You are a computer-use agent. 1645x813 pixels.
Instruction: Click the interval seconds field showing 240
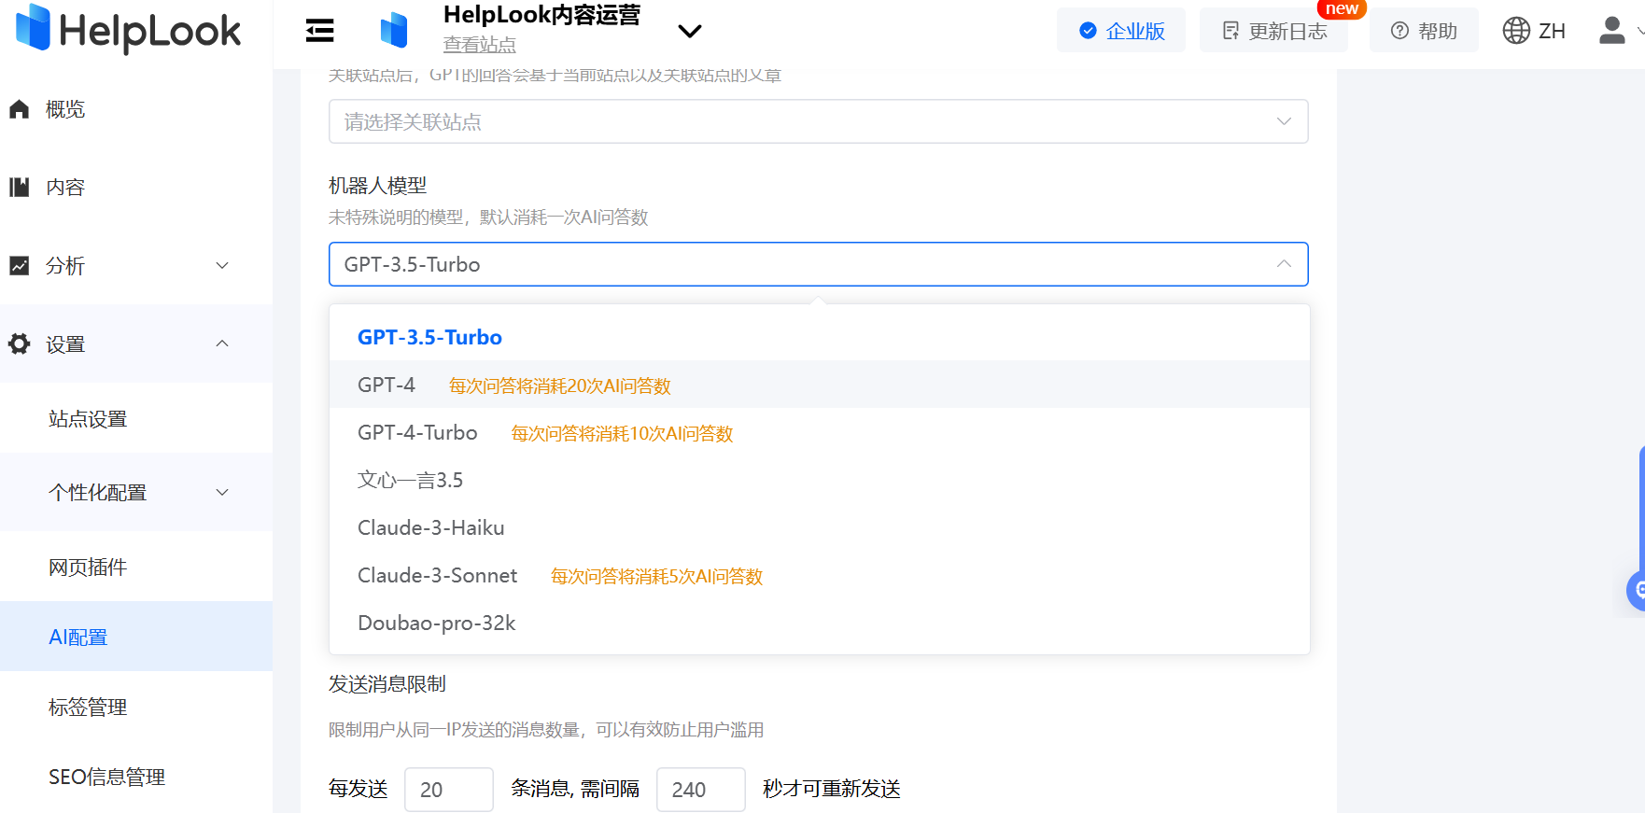[700, 790]
